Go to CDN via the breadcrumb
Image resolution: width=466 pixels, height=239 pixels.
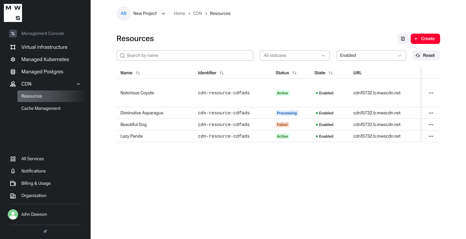click(x=197, y=14)
